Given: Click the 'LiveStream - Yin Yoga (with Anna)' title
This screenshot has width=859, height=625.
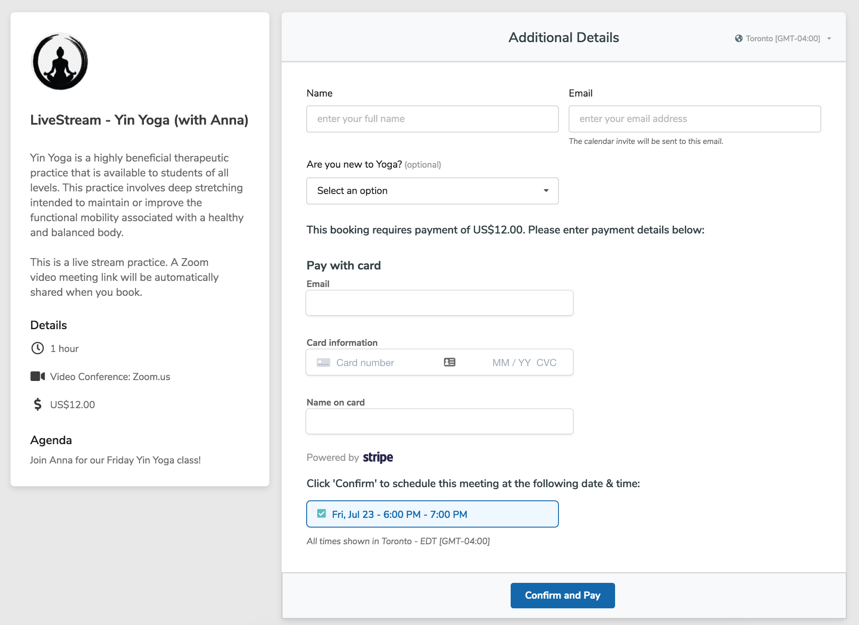Looking at the screenshot, I should point(139,120).
